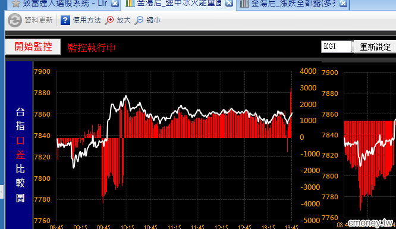Screen dimensions: 396x229
Task: Click the 縮小 label in the toolbar
Action: click(x=153, y=20)
